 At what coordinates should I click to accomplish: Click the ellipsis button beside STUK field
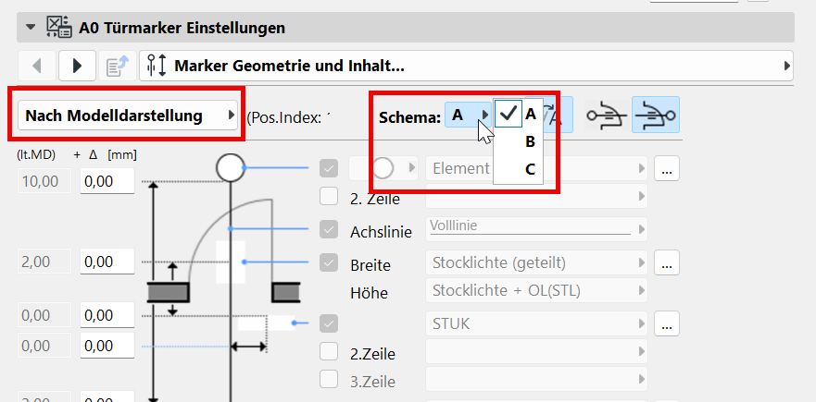tap(667, 323)
